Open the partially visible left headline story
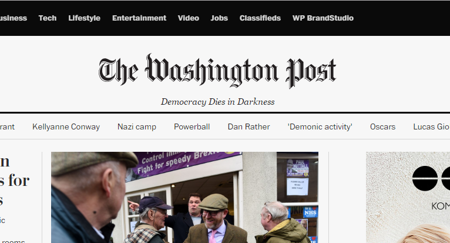Image resolution: width=450 pixels, height=243 pixels. click(x=14, y=181)
